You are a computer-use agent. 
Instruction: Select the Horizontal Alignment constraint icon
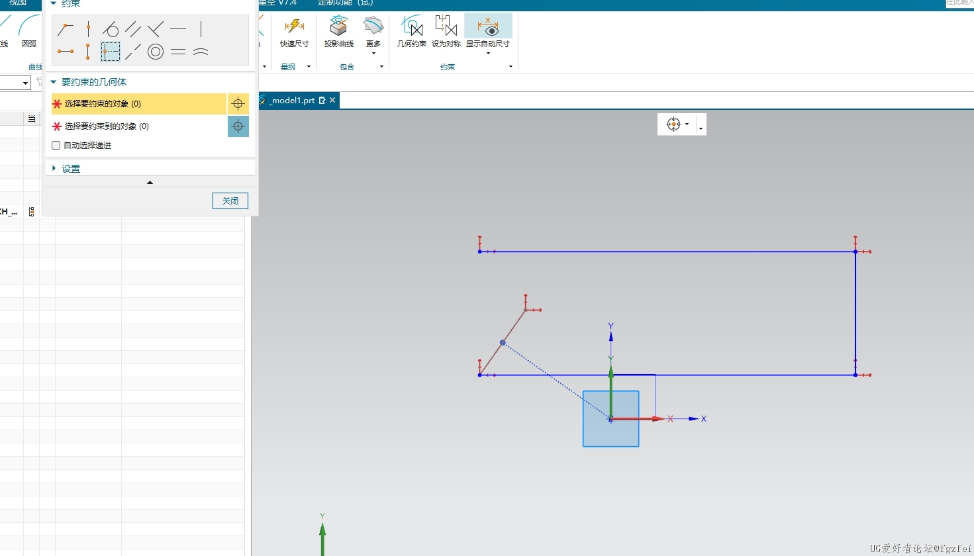coord(66,52)
